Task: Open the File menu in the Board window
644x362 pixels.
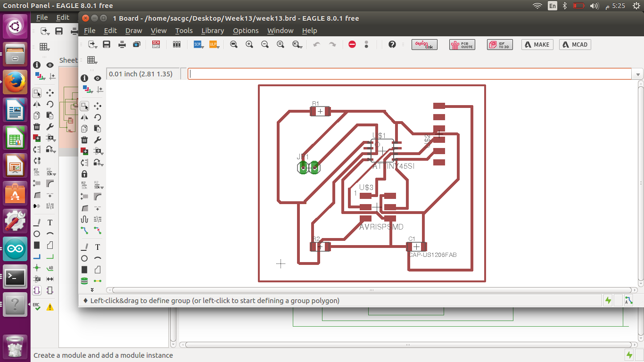Action: 90,31
